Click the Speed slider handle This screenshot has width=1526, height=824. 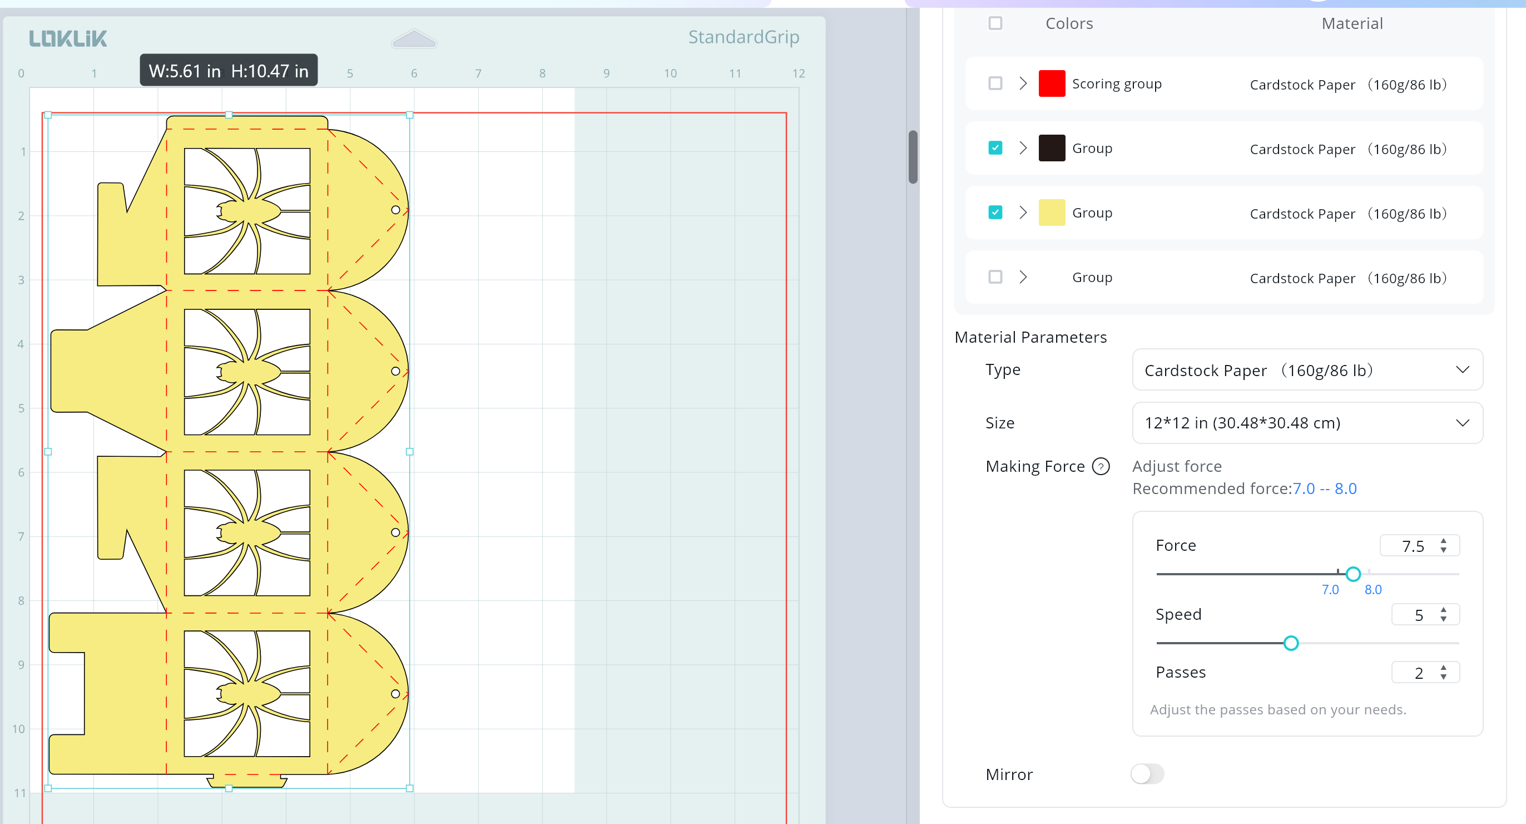click(1291, 643)
